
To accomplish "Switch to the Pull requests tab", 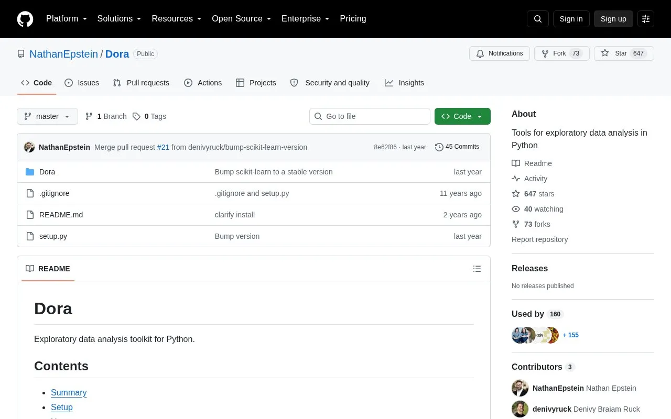I will [x=141, y=83].
